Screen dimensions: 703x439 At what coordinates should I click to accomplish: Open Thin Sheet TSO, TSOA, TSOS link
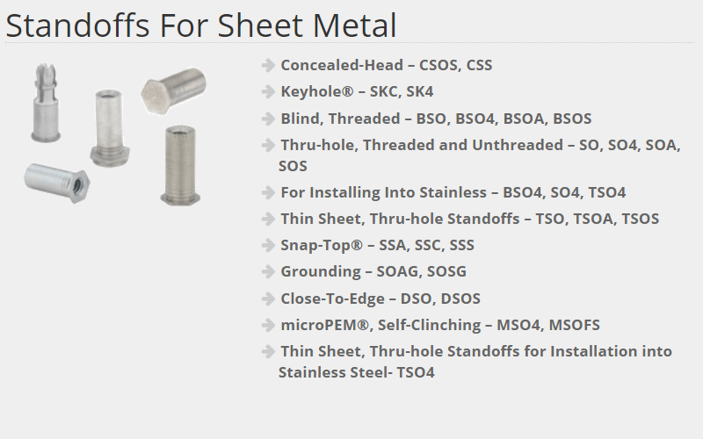tap(470, 219)
